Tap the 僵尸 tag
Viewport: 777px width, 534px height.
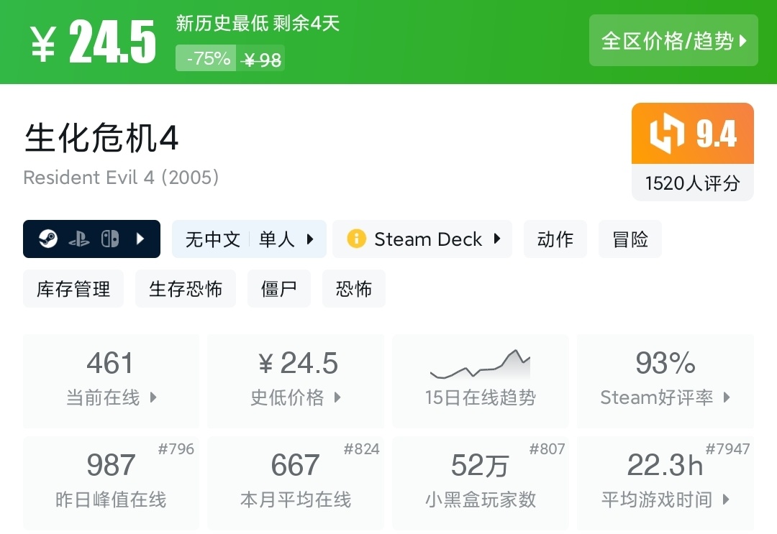[x=278, y=289]
